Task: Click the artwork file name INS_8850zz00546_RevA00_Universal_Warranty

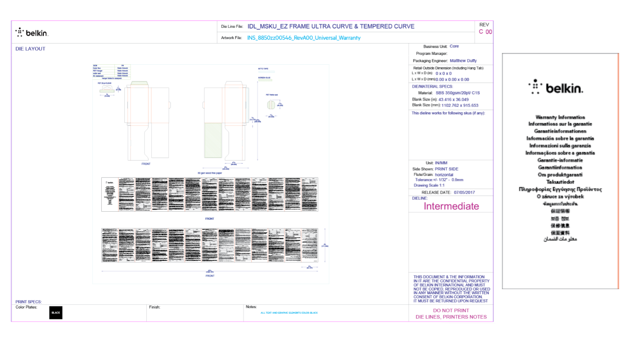Action: (x=304, y=38)
